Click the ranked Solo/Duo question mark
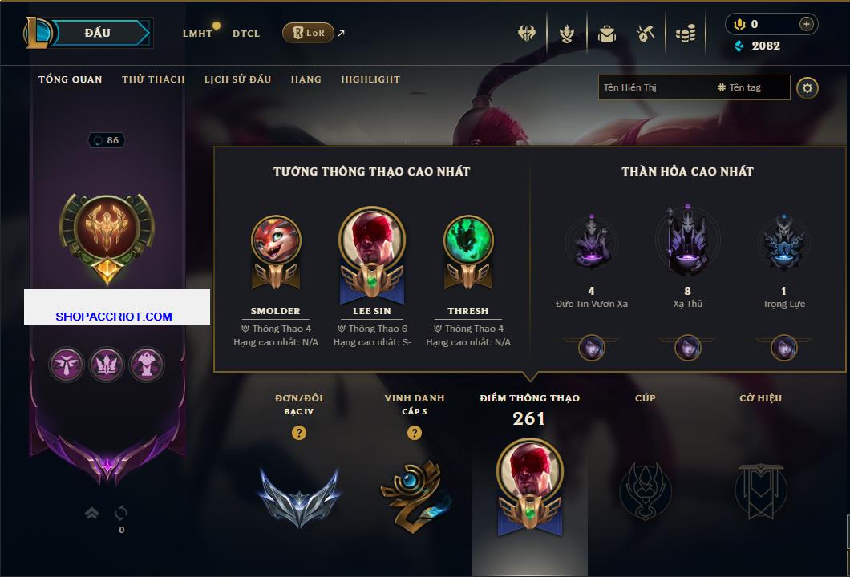This screenshot has width=850, height=577. [298, 432]
